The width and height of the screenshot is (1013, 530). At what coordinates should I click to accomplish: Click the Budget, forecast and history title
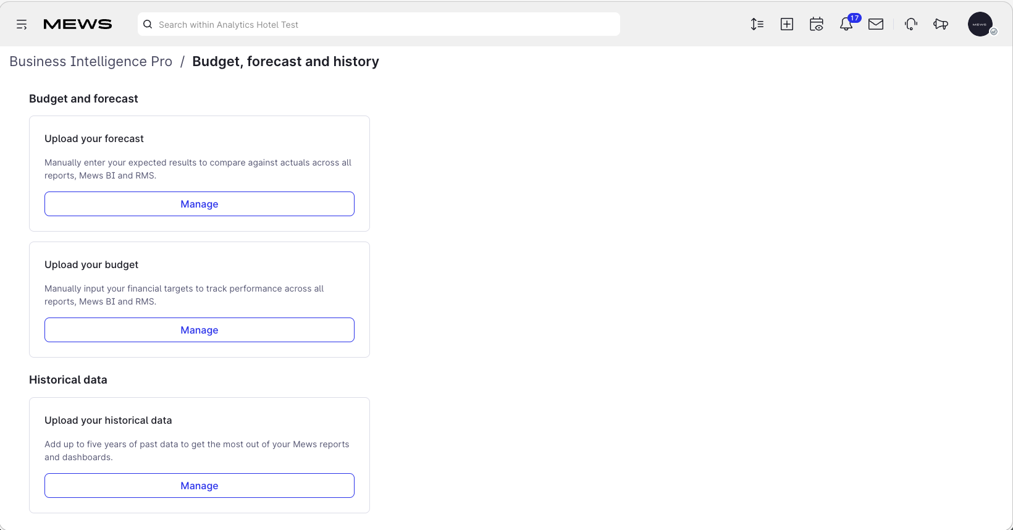point(285,62)
